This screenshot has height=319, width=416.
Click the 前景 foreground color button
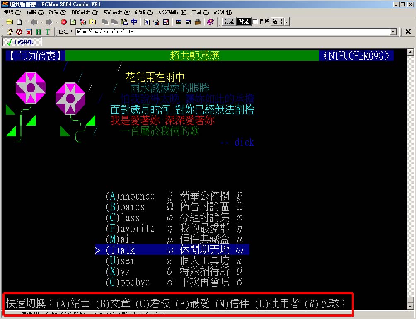[229, 22]
